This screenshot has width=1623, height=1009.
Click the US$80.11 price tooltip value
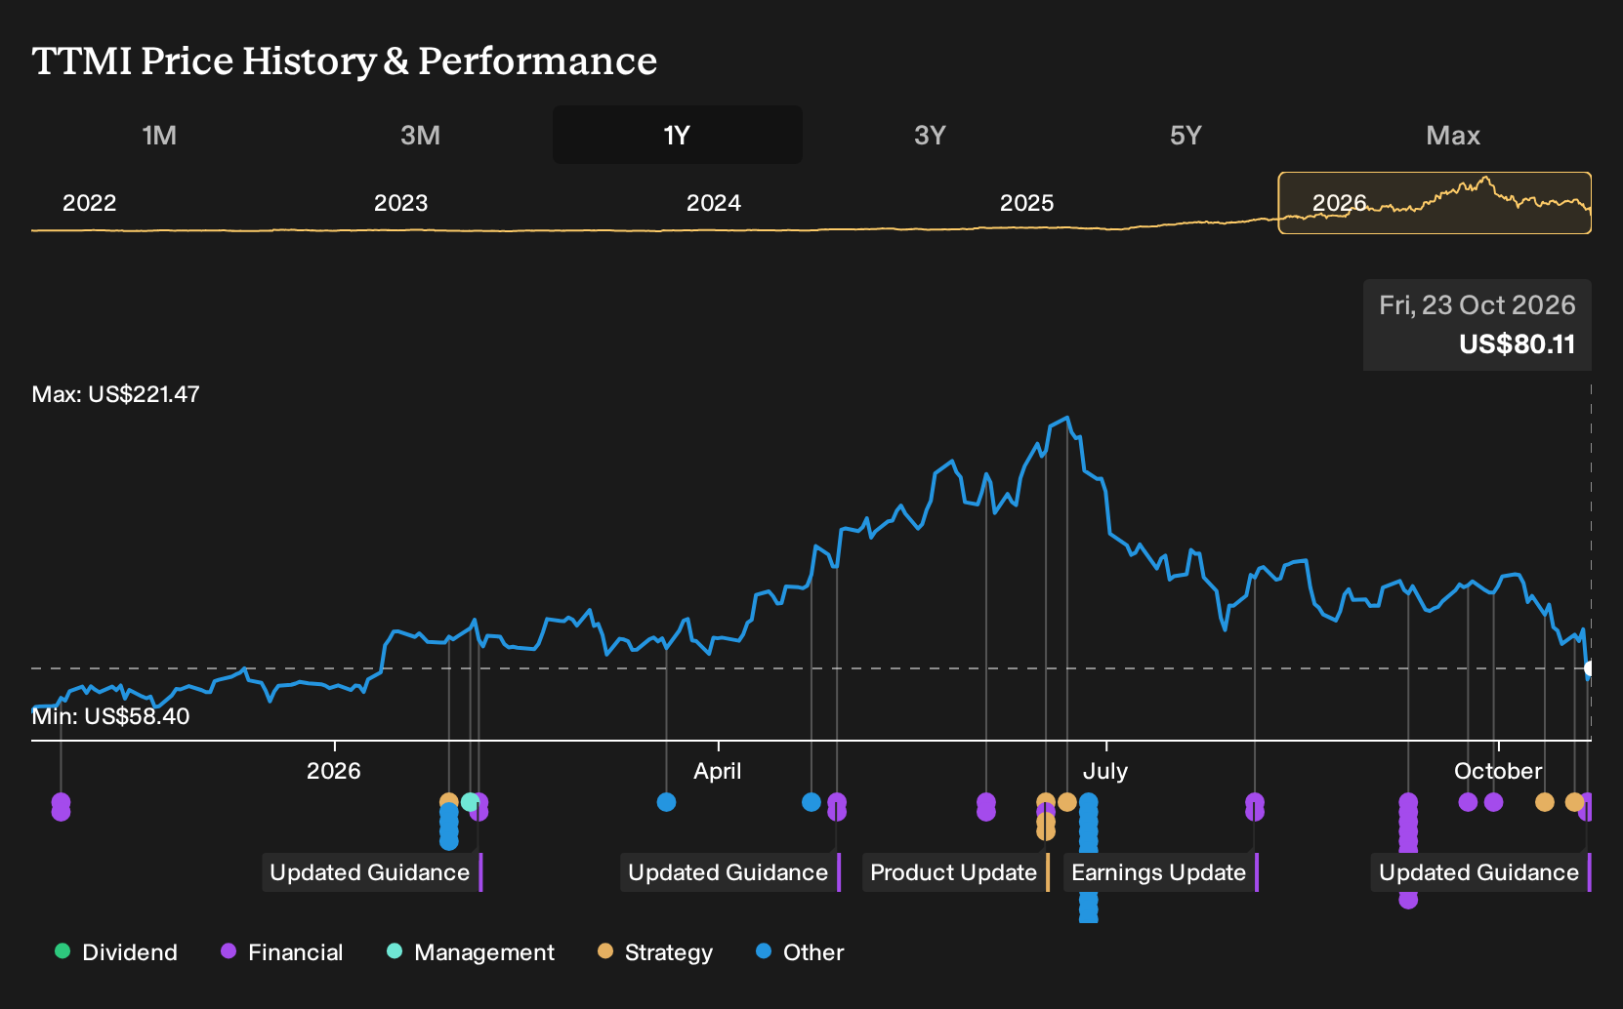1517,344
